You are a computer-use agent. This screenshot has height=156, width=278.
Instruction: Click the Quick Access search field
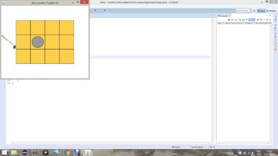click(x=242, y=10)
